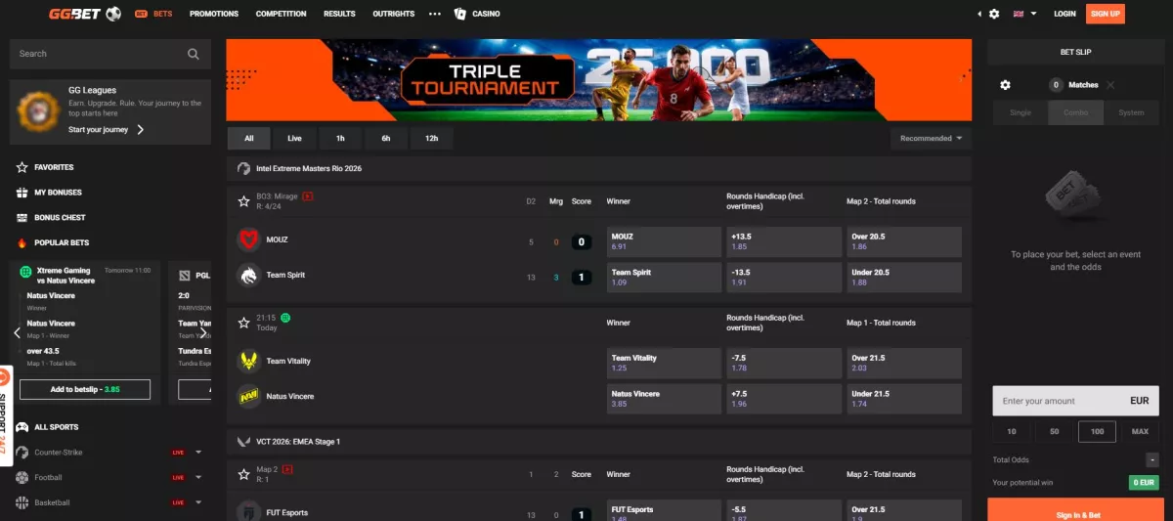Open live stream icon for Map 2
The width and height of the screenshot is (1173, 521).
tap(287, 469)
